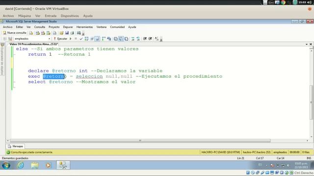314x176 pixels.
Task: Click the volume icon in top panel
Action: [309, 2]
